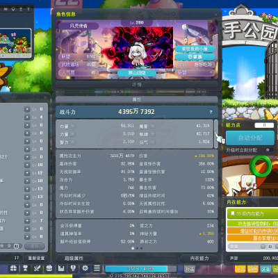
Task: Collapse the 详情 section bar
Action: (x=137, y=85)
